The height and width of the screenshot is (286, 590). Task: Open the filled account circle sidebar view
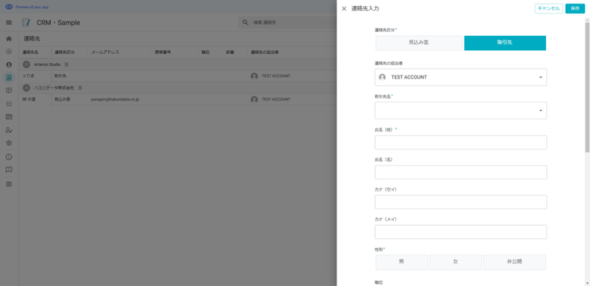[9, 65]
